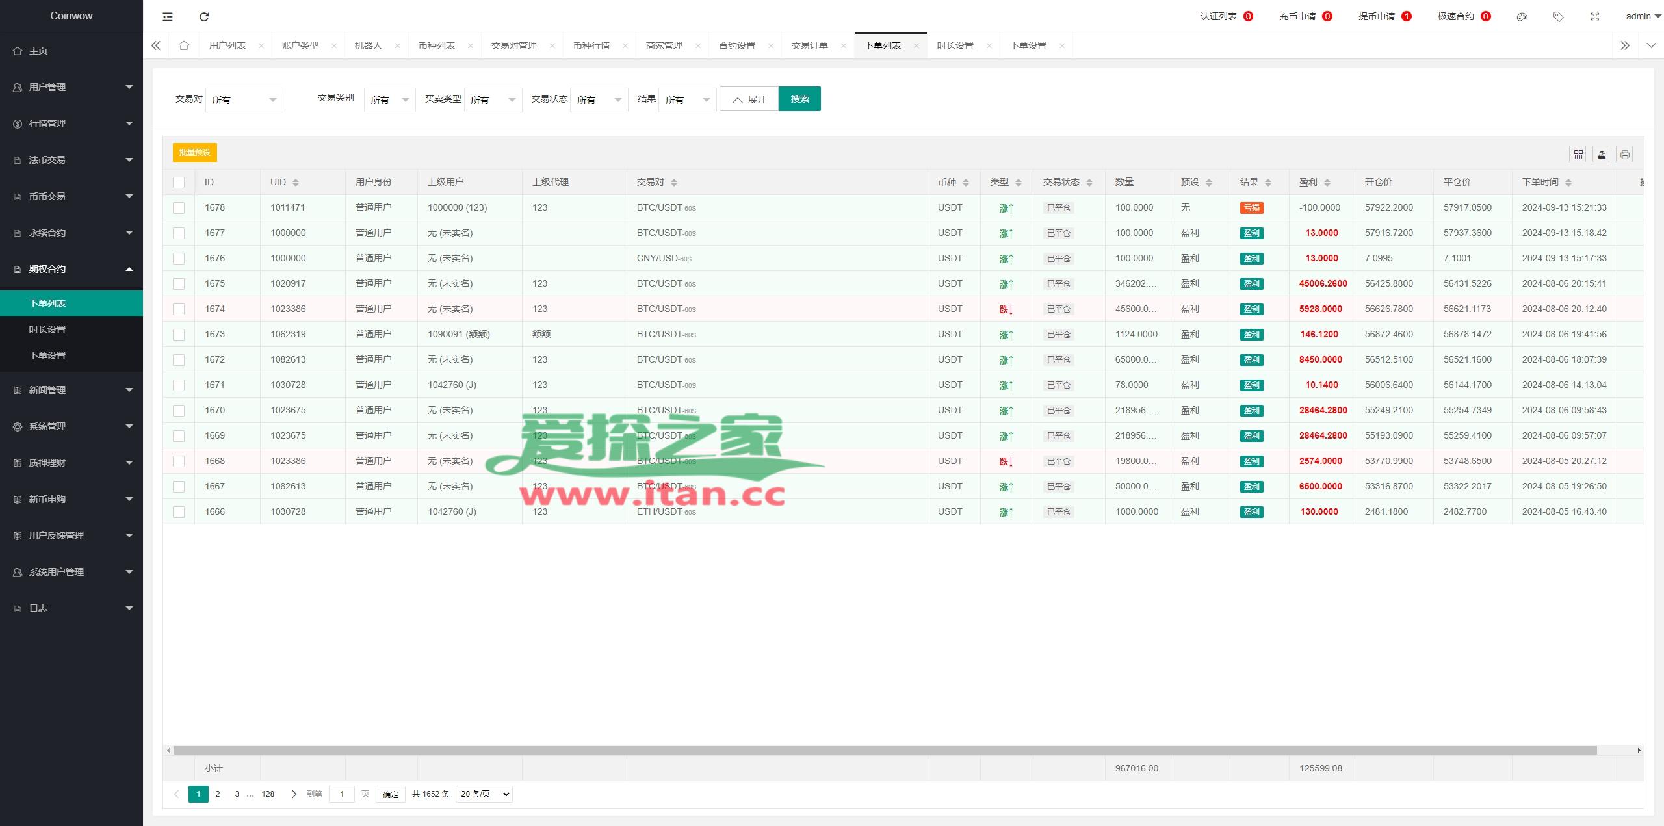Check row with ID 1677
This screenshot has height=826, width=1664.
[x=179, y=233]
